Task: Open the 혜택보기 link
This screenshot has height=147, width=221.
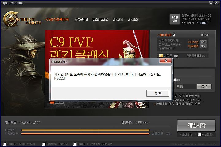Action: pos(203,22)
